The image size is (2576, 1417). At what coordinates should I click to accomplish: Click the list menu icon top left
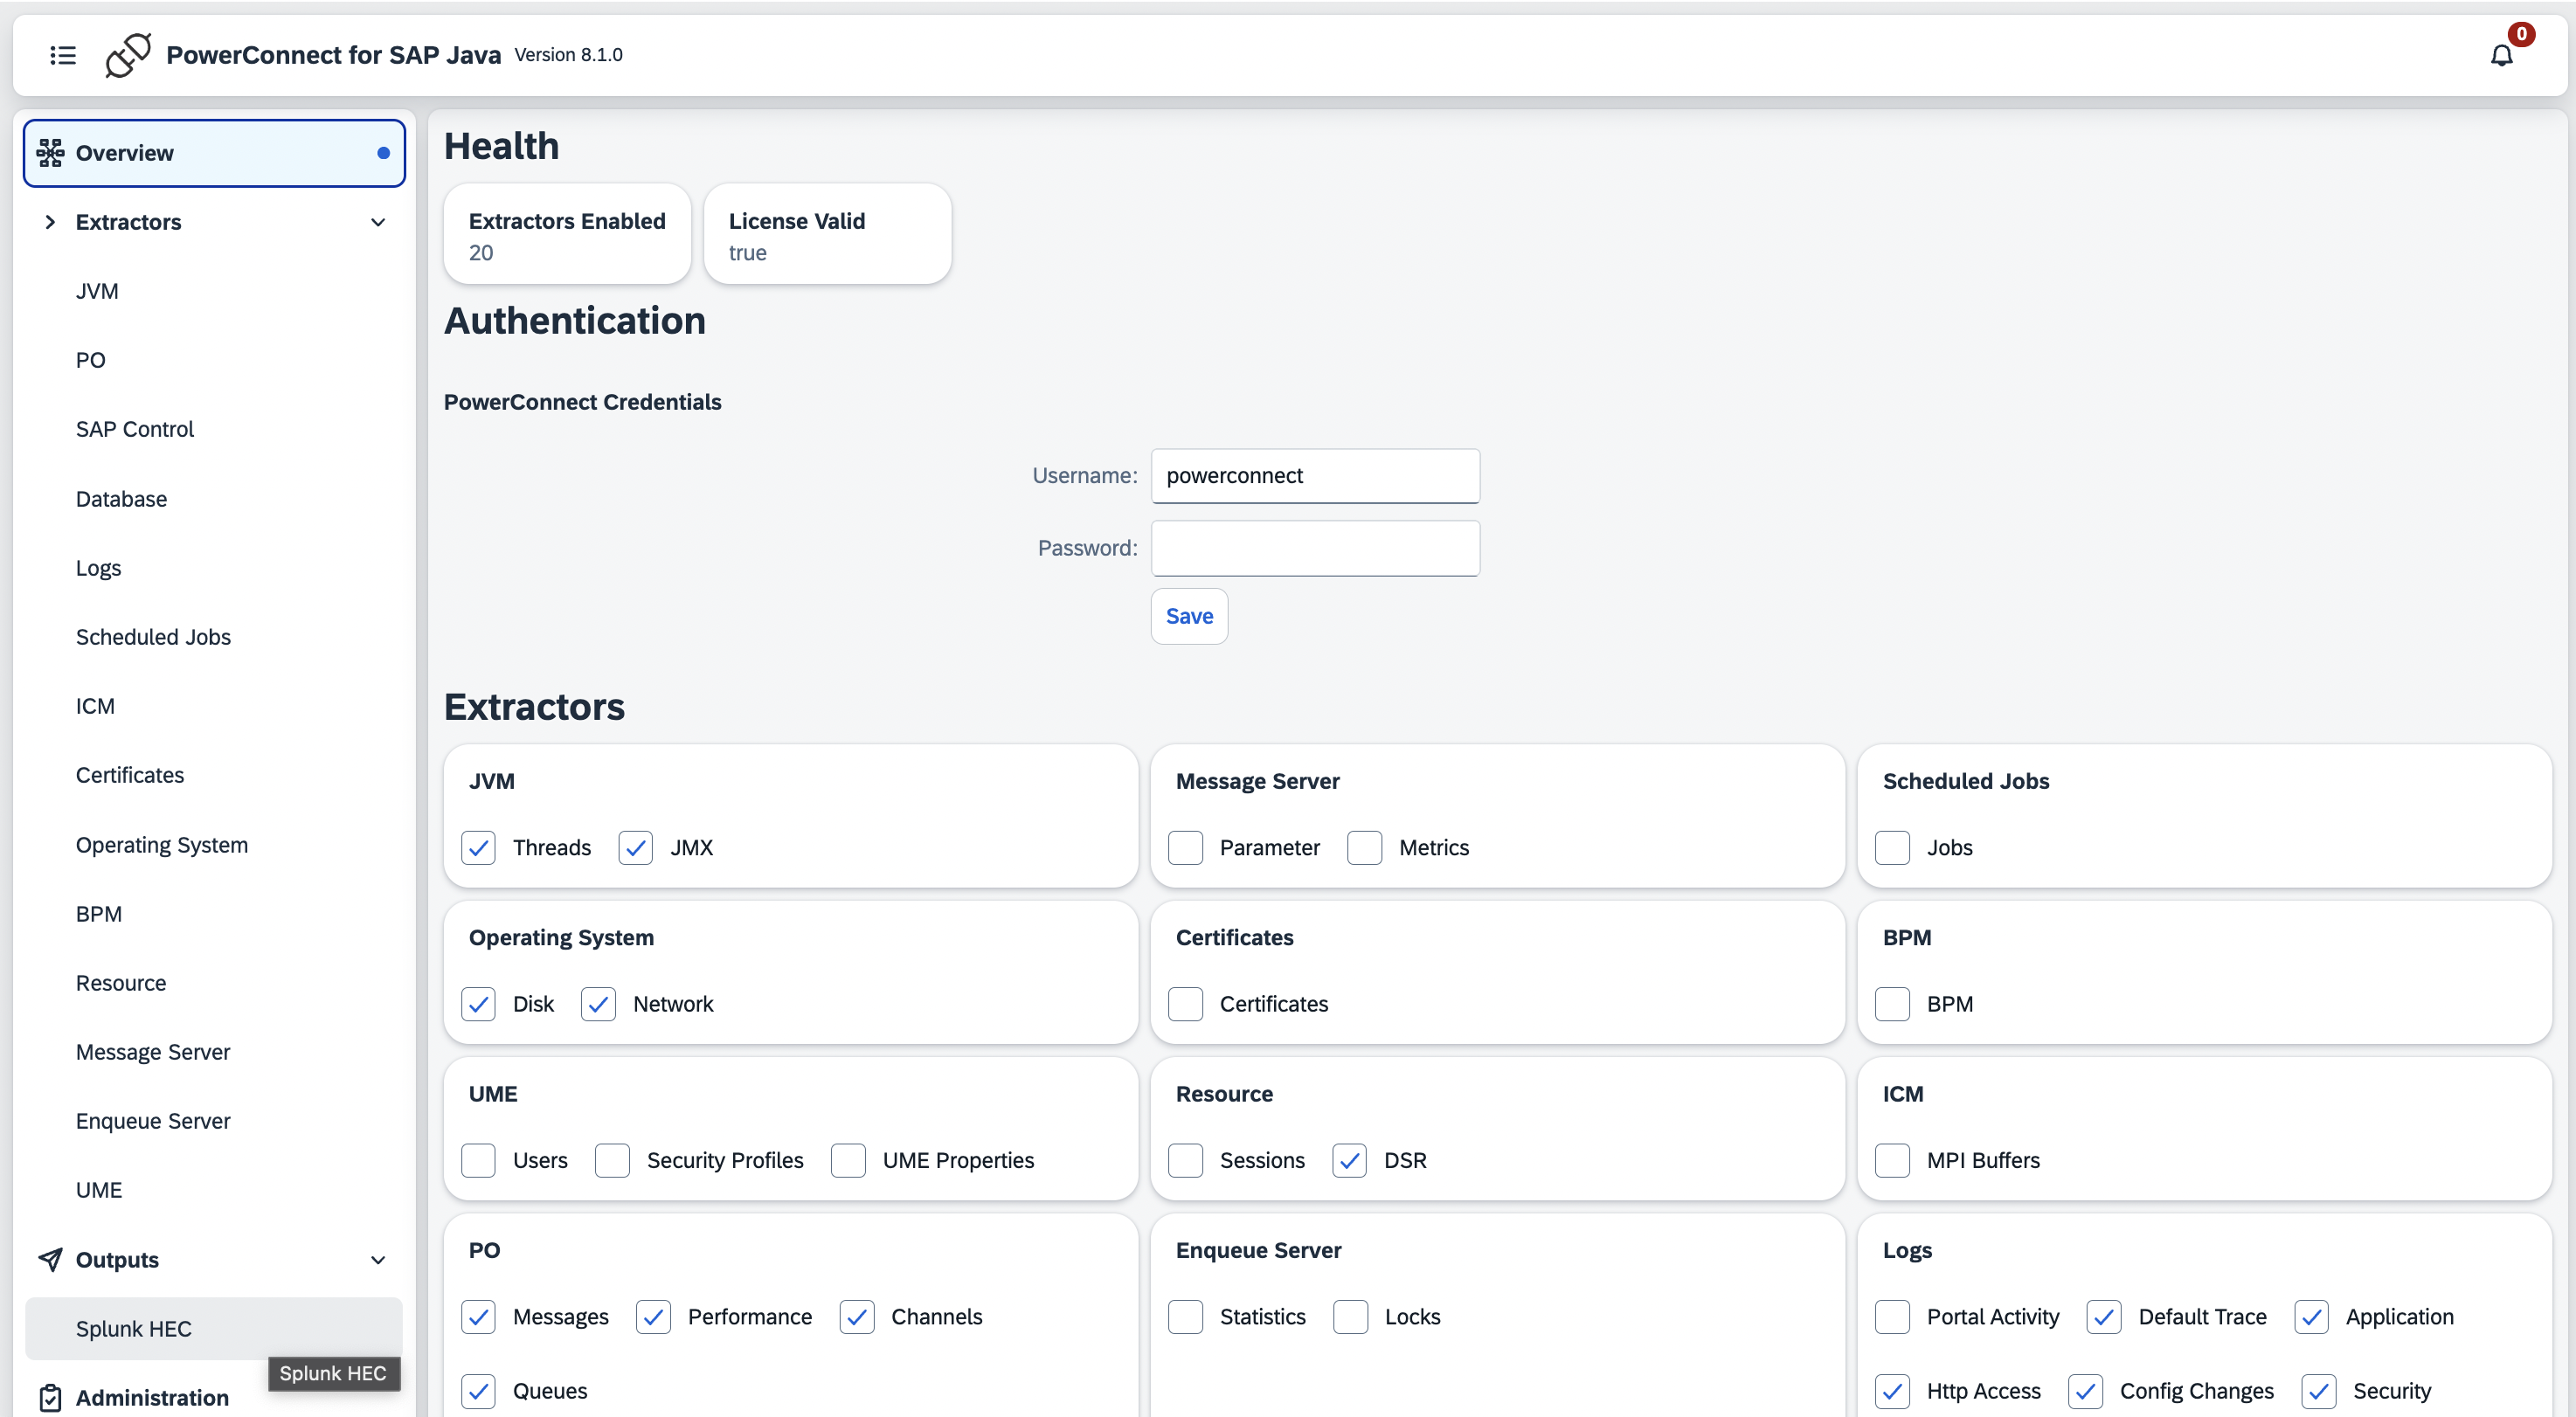click(62, 55)
